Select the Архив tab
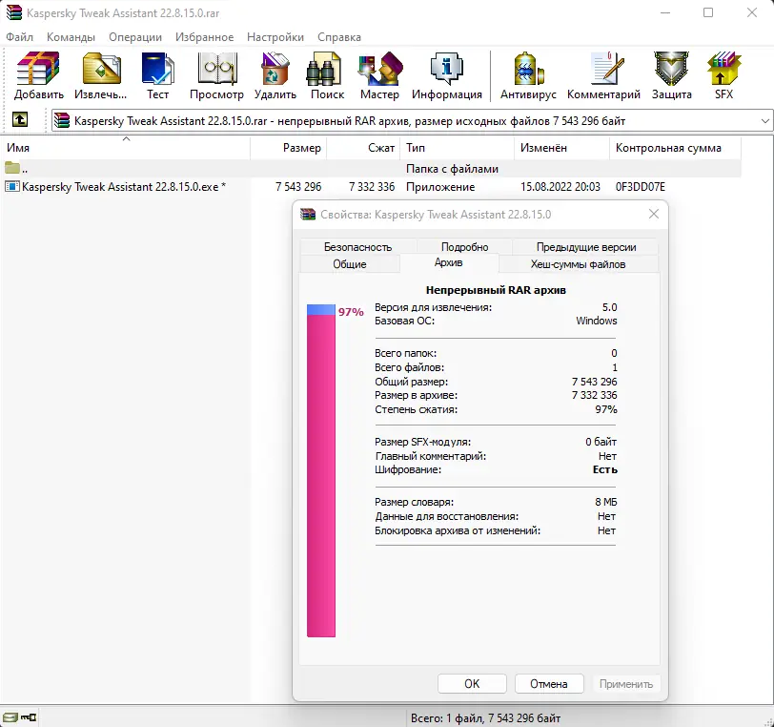Screen dimensions: 774x727 click(x=449, y=262)
